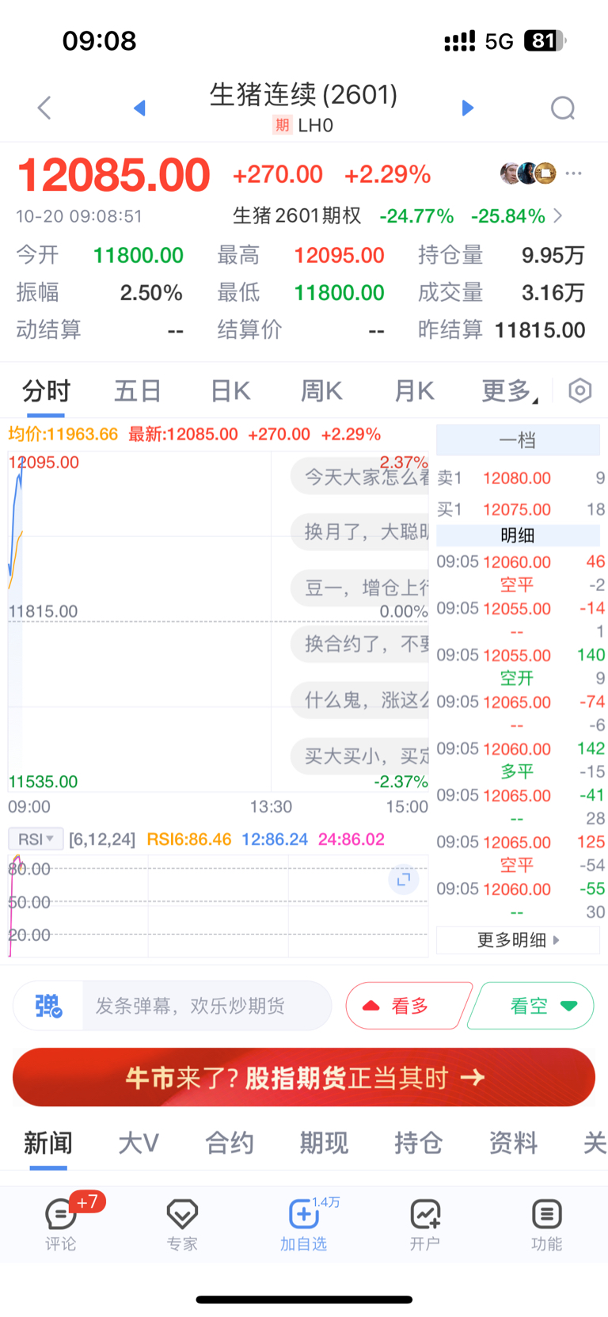Expand the 更多 chart period menu
Screen dimensions: 608x1317
(508, 390)
